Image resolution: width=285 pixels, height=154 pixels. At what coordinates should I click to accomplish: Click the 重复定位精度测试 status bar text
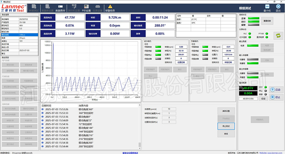tap(130, 153)
